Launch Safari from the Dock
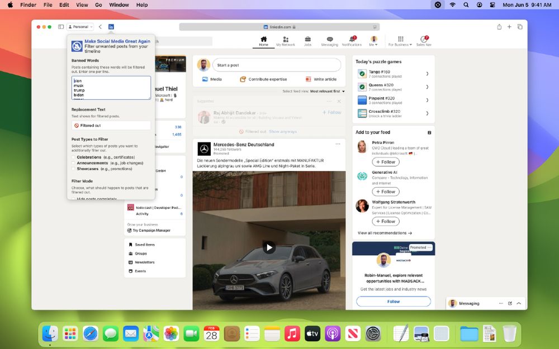 tap(91, 334)
